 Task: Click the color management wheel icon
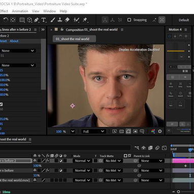click(x=153, y=132)
